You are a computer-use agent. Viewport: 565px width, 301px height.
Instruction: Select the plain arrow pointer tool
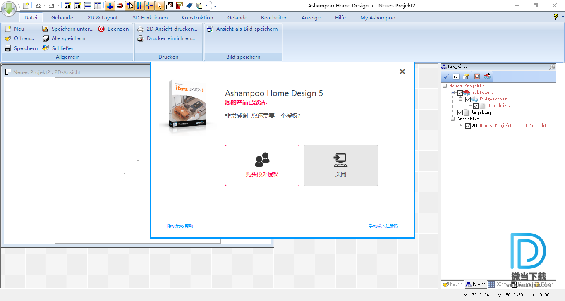(x=160, y=6)
